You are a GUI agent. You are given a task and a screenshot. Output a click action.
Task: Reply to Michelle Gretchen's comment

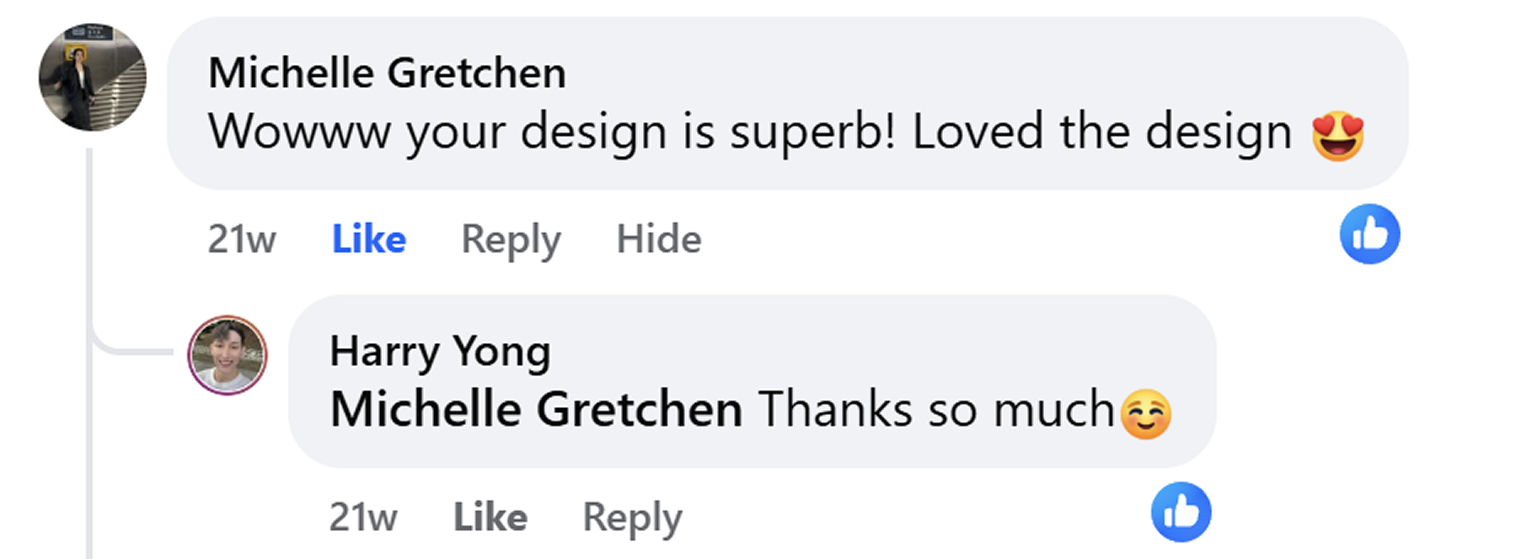tap(511, 239)
